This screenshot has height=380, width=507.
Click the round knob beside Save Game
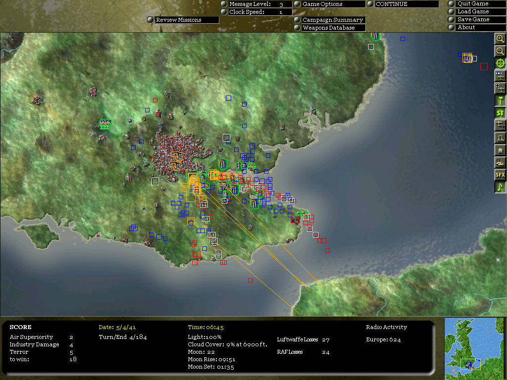click(452, 20)
